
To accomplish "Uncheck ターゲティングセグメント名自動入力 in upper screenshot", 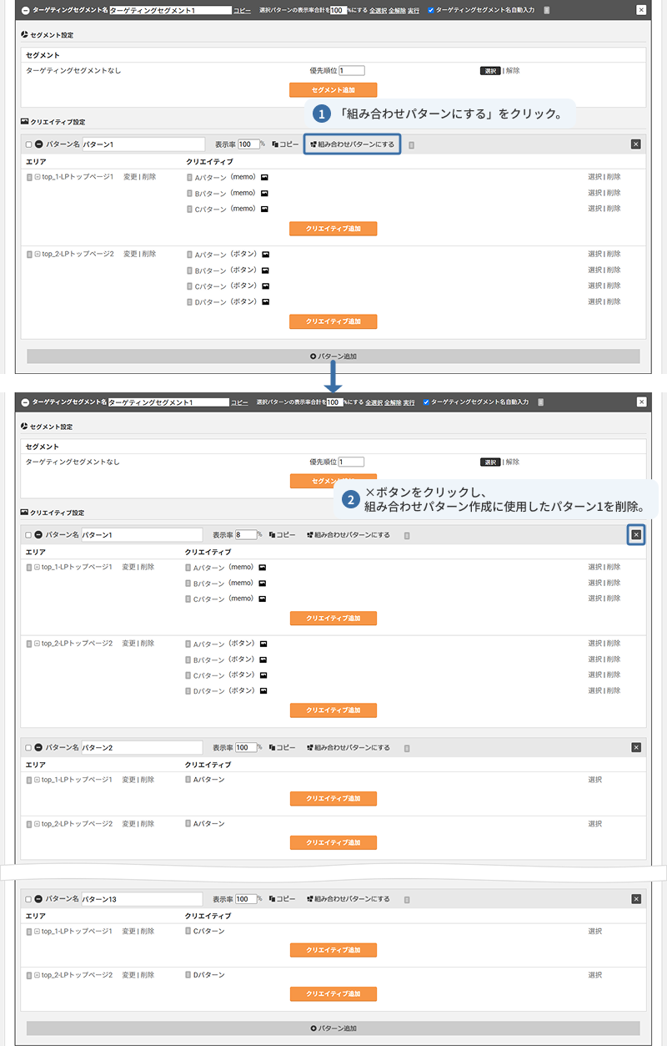I will (430, 10).
